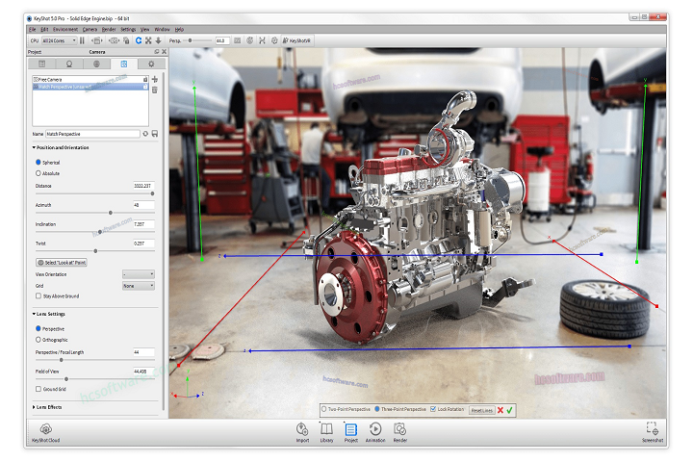Click Select "Look at" Point button
This screenshot has height=462, width=693.
pos(62,263)
